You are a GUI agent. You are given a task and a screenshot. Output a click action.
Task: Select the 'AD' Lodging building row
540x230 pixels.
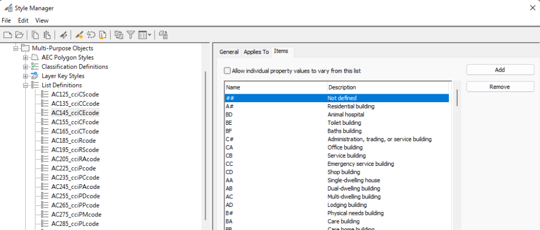point(337,205)
